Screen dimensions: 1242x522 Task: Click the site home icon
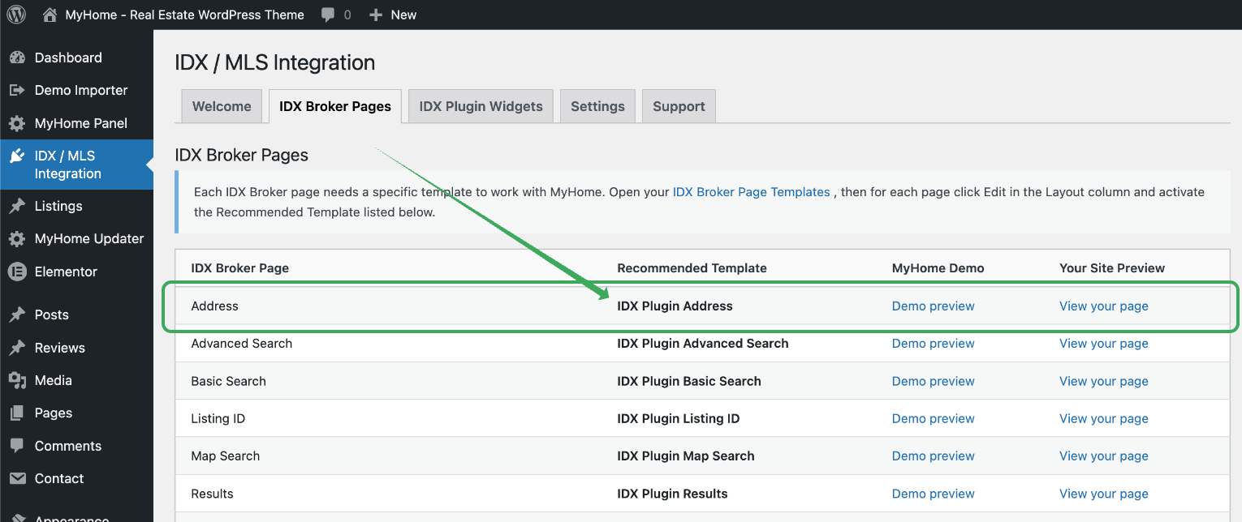[50, 15]
